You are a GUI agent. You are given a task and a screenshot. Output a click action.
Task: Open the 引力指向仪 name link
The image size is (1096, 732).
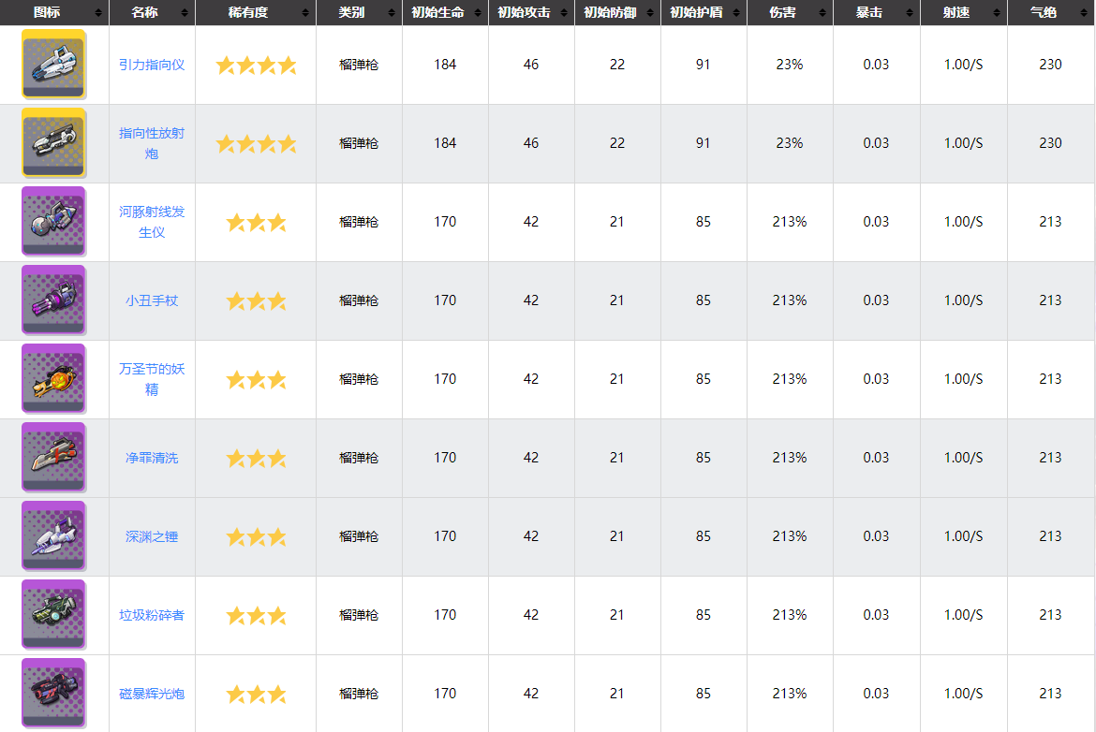[x=152, y=65]
